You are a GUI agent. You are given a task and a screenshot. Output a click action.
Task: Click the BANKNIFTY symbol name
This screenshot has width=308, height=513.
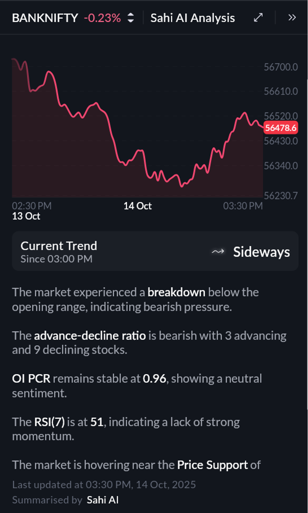45,18
